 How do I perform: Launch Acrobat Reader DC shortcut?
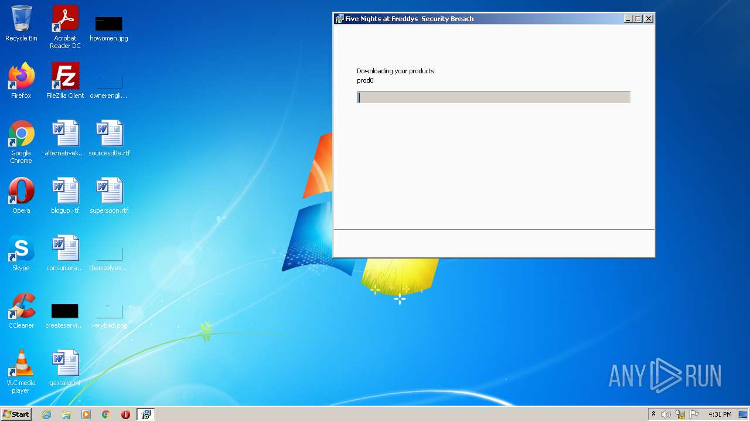pos(65,27)
